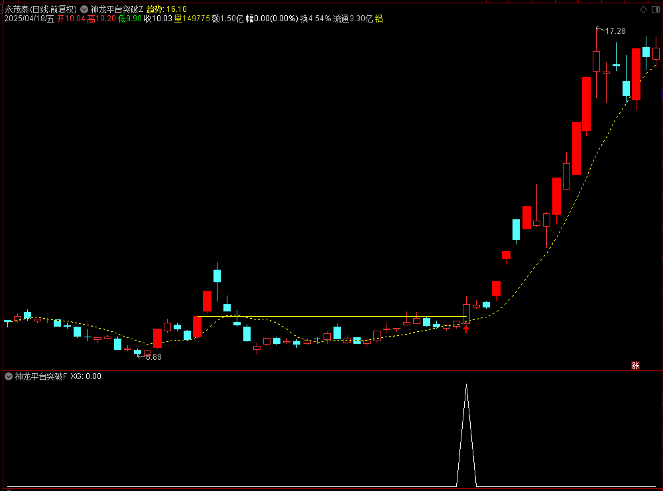
Task: Open dropdown beside 神龙平台突破Z indicator
Action: 84,9
